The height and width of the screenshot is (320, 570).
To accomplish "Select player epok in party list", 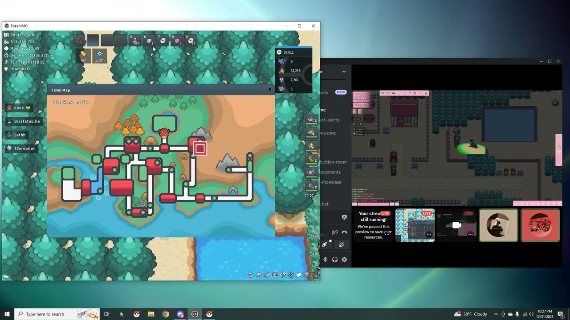I will 20,108.
